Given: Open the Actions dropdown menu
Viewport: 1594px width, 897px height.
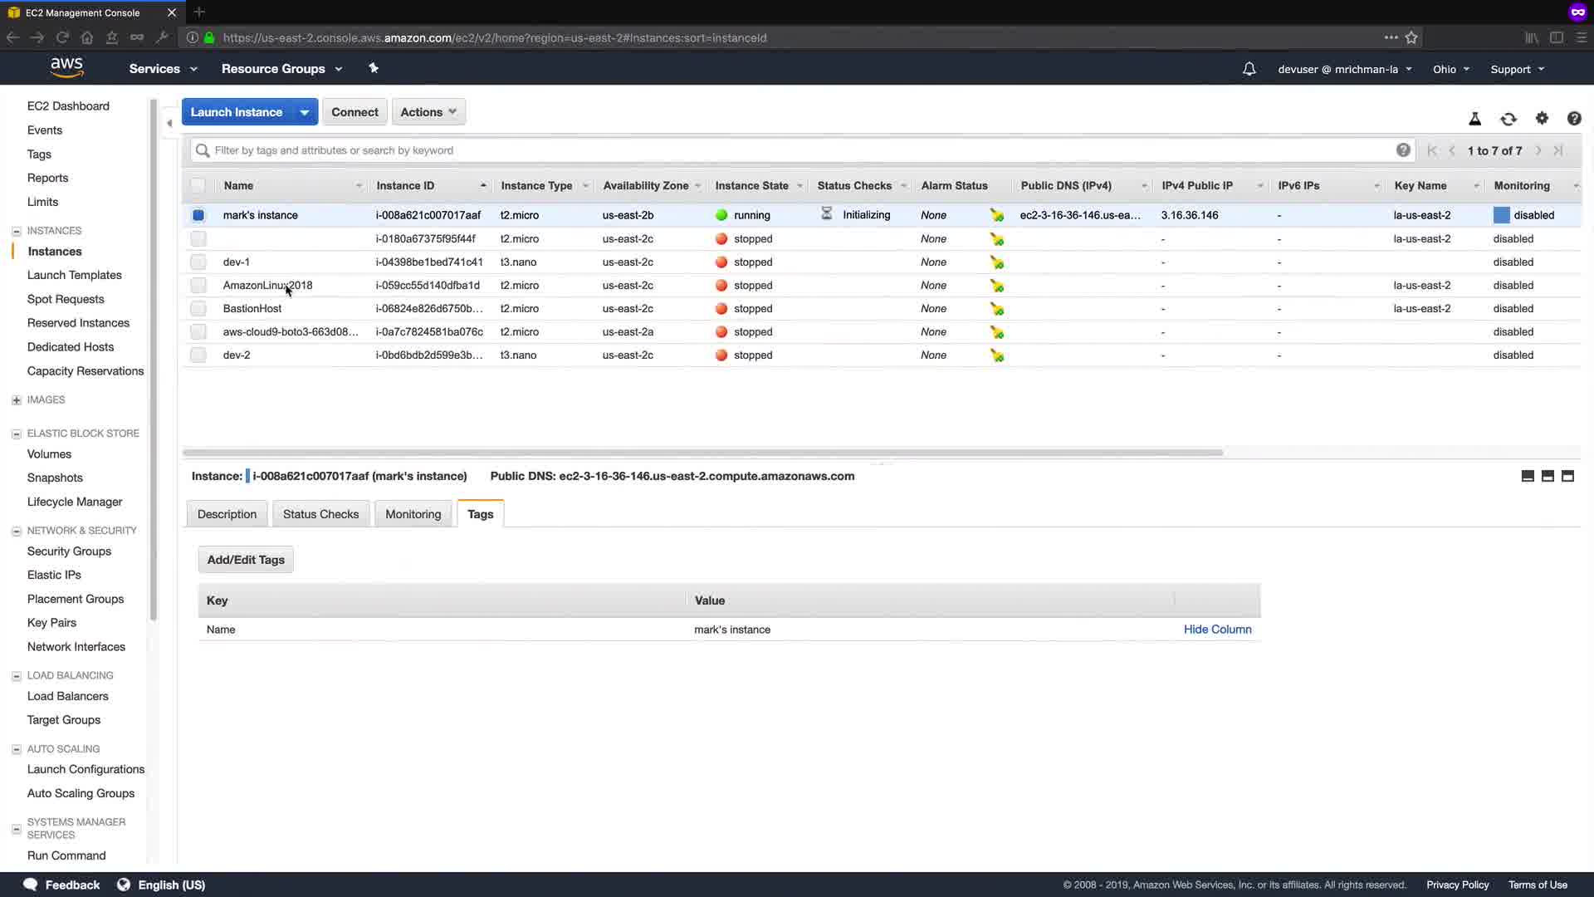Looking at the screenshot, I should pos(428,112).
